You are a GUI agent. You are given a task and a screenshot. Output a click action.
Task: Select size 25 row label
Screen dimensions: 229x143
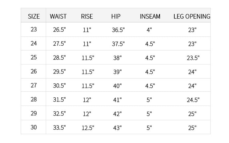[x=34, y=57]
